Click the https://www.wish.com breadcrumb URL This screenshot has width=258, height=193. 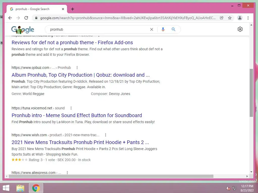point(29,135)
